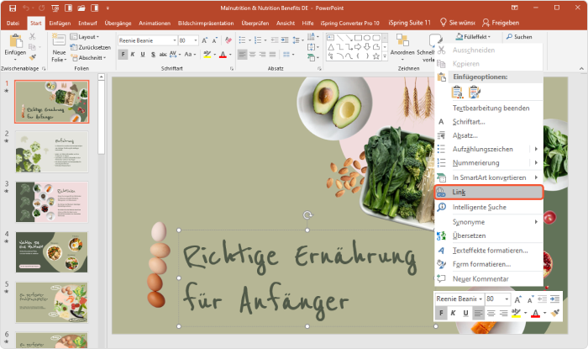Open mini toolbar font size dropdown
Image resolution: width=588 pixels, height=349 pixels.
coord(507,299)
